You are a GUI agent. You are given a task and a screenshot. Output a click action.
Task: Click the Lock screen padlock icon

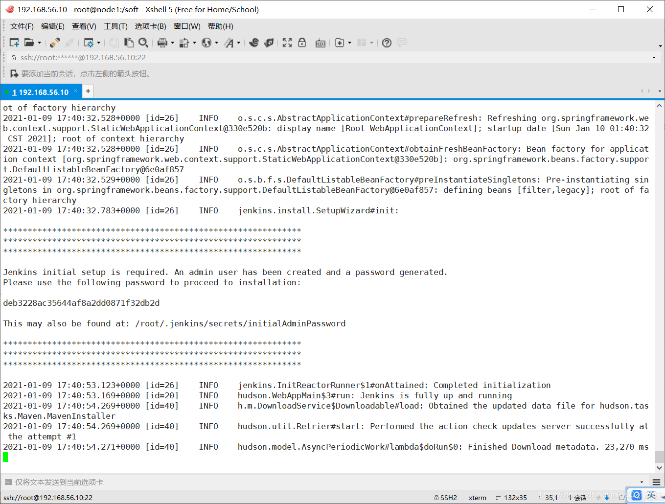(x=302, y=43)
